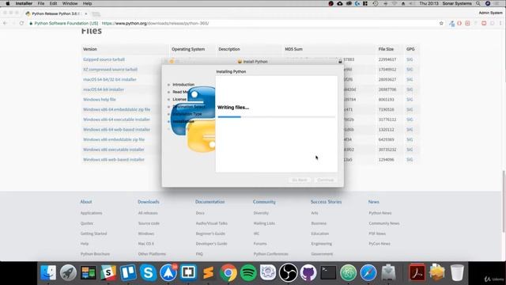Launch Safari from the dock
This screenshot has width=506, height=285.
(x=368, y=272)
